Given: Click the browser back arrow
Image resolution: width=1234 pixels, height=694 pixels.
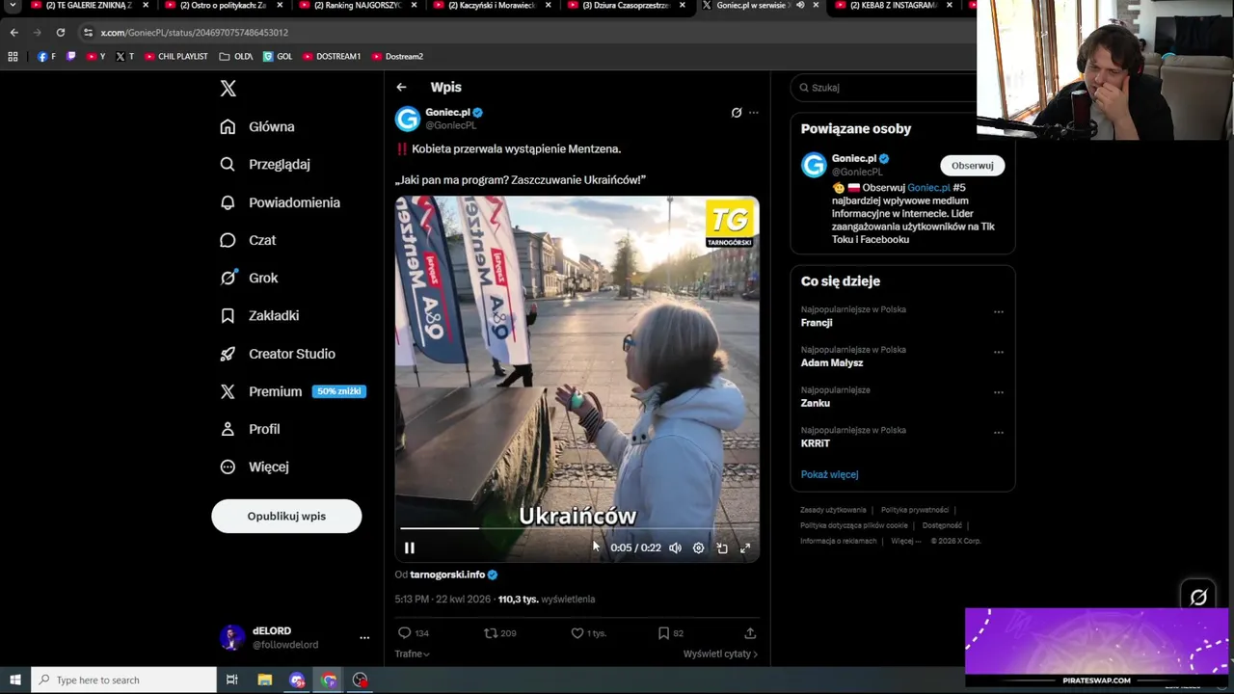Looking at the screenshot, I should [13, 32].
